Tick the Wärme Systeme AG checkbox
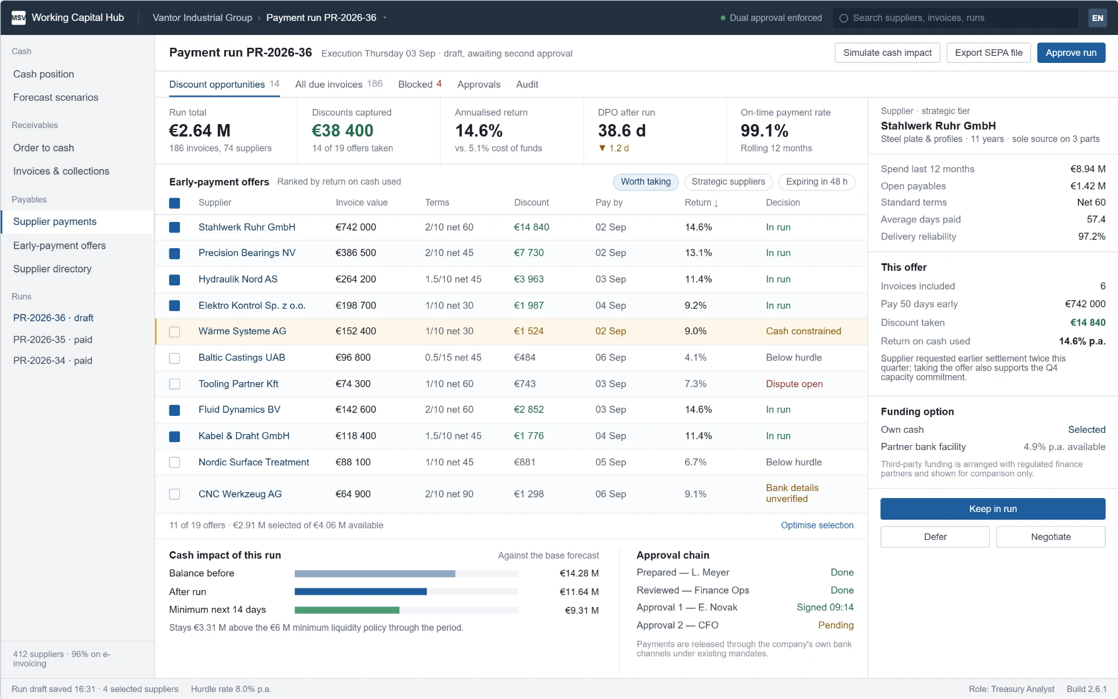1118x699 pixels. tap(174, 331)
